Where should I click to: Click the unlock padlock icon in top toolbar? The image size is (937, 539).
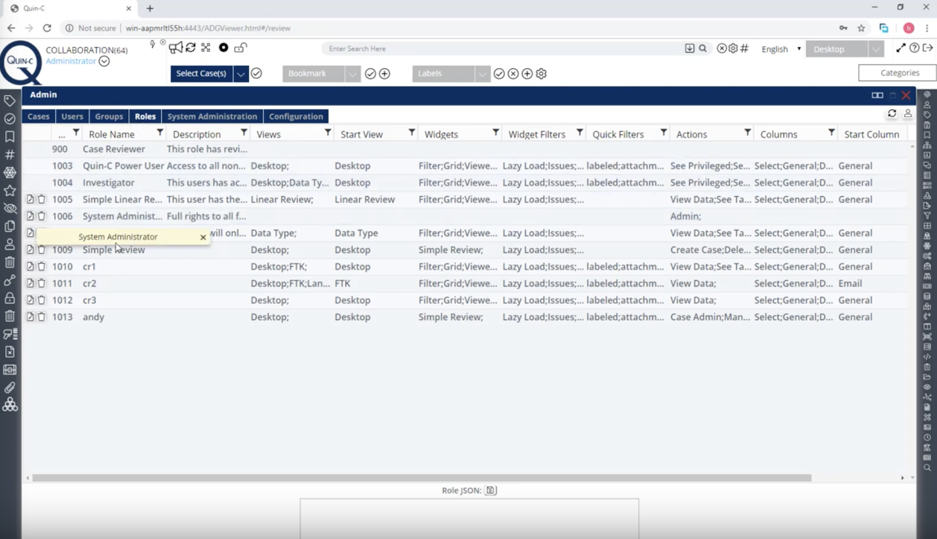pos(240,48)
